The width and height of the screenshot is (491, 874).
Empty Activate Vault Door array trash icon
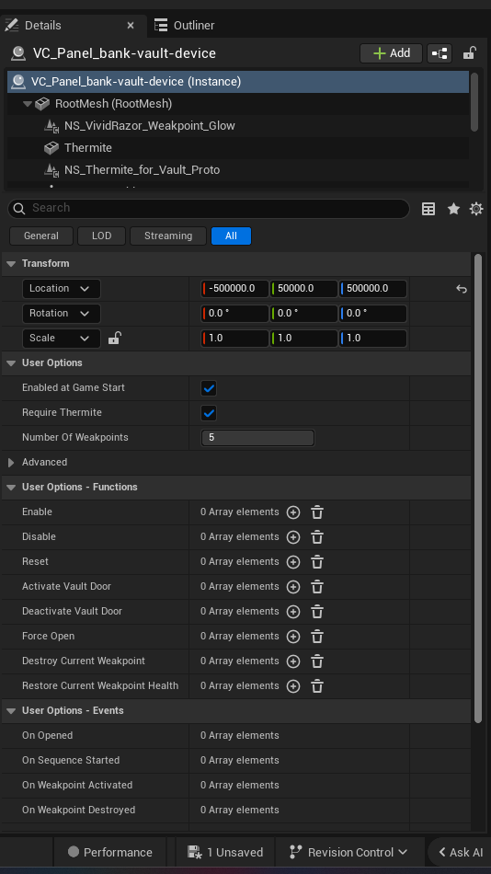(317, 587)
